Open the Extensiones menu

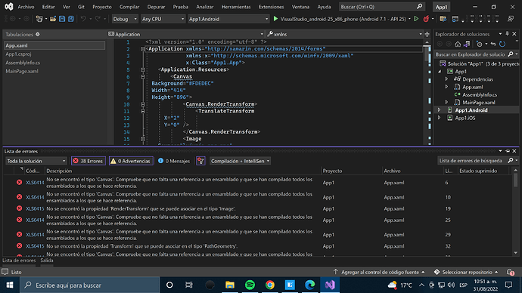pos(271,7)
